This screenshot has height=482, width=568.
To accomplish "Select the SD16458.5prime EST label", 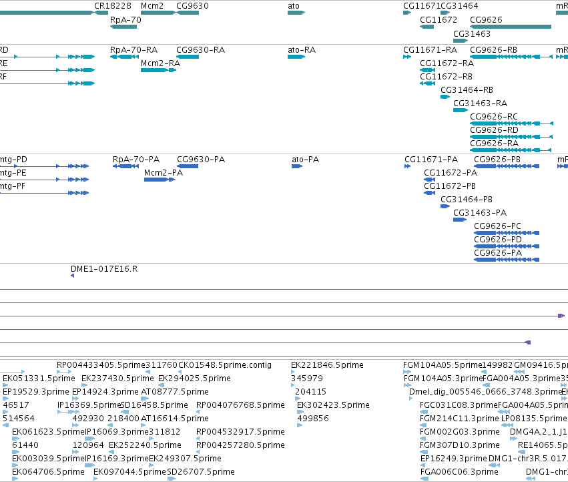I will (155, 405).
